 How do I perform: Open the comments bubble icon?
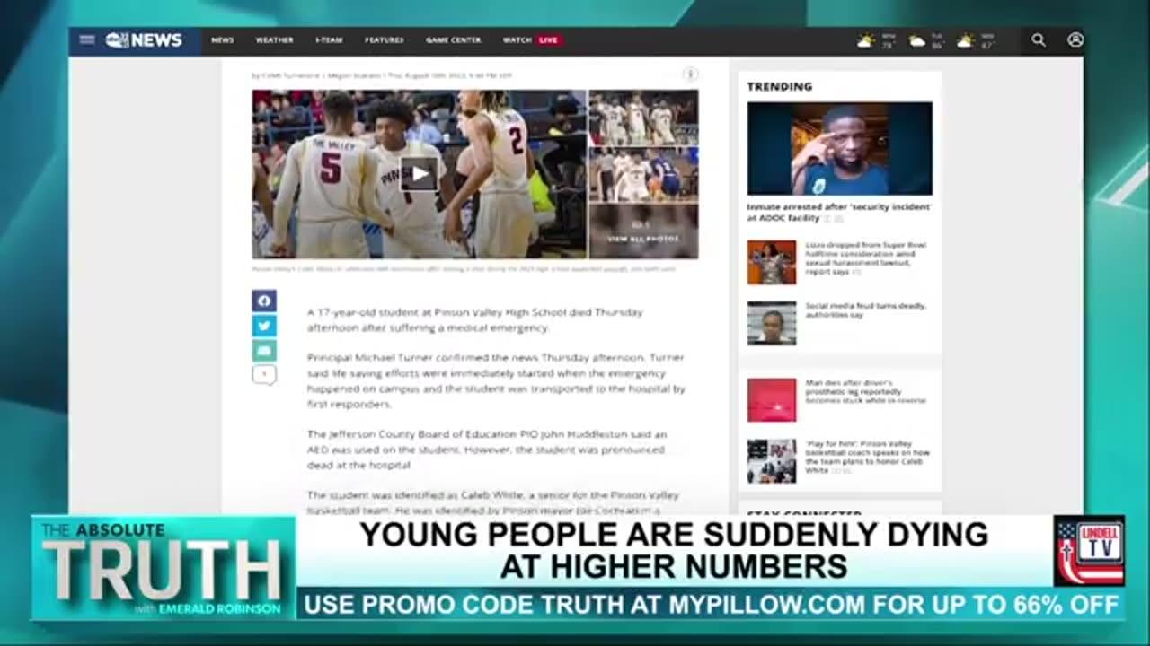264,375
